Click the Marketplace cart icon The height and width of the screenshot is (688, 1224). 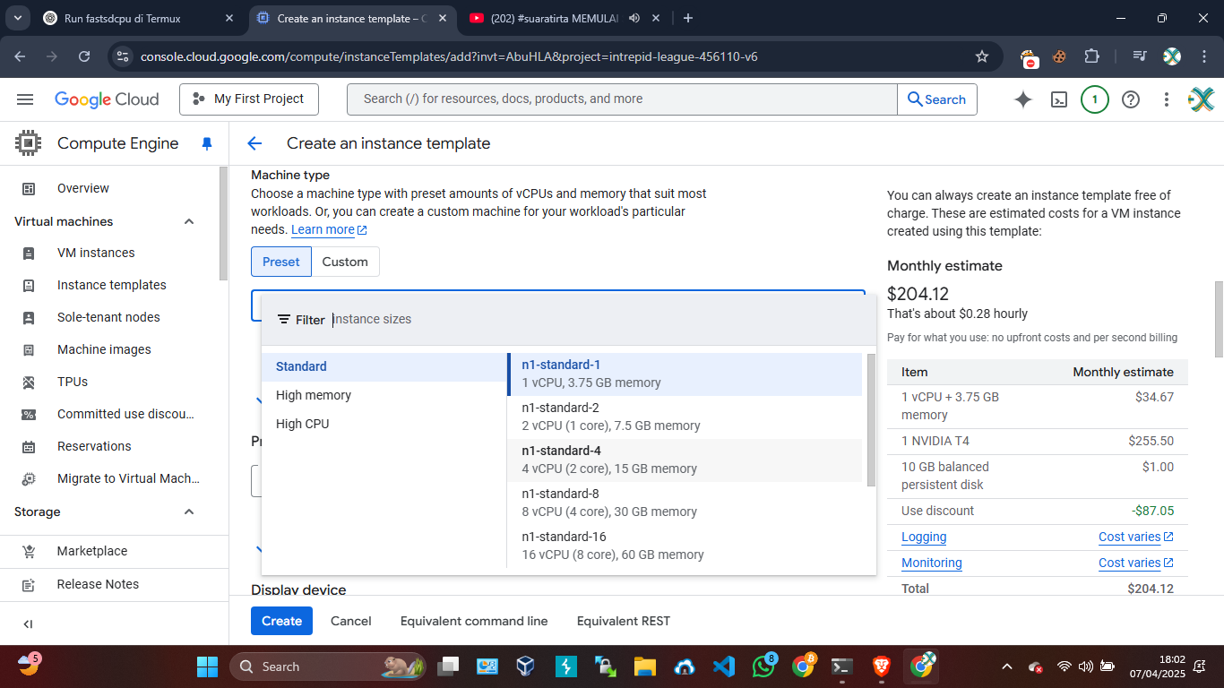point(29,551)
